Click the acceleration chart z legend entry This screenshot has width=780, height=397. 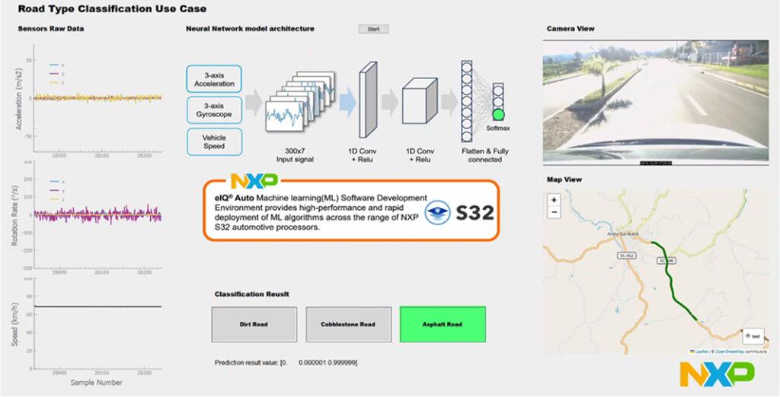point(56,82)
